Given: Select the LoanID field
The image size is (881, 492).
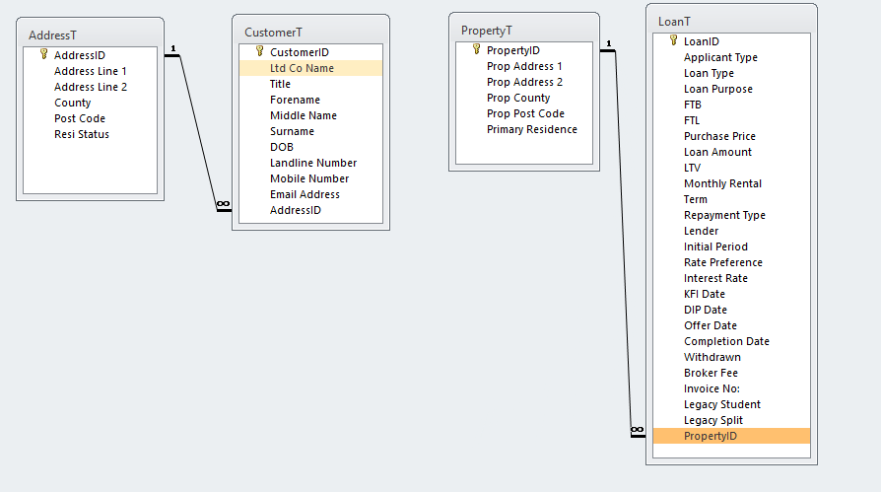Looking at the screenshot, I should [x=731, y=41].
